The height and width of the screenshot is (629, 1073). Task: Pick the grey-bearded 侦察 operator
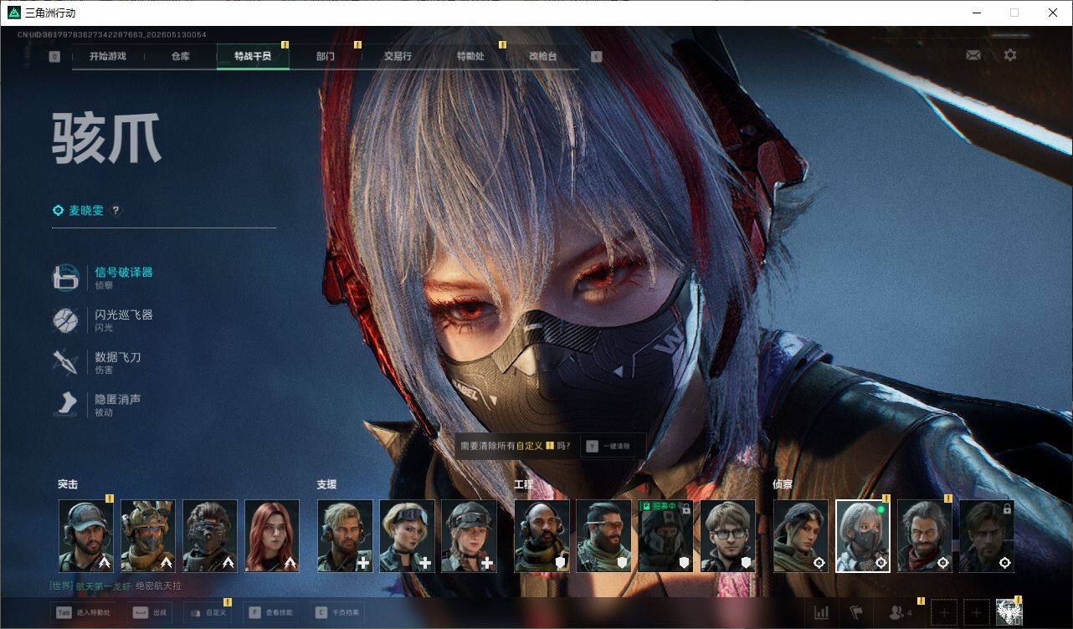pos(925,536)
